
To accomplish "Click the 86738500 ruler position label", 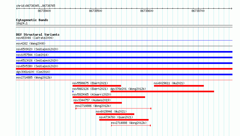I will pyautogui.click(x=95, y=11).
